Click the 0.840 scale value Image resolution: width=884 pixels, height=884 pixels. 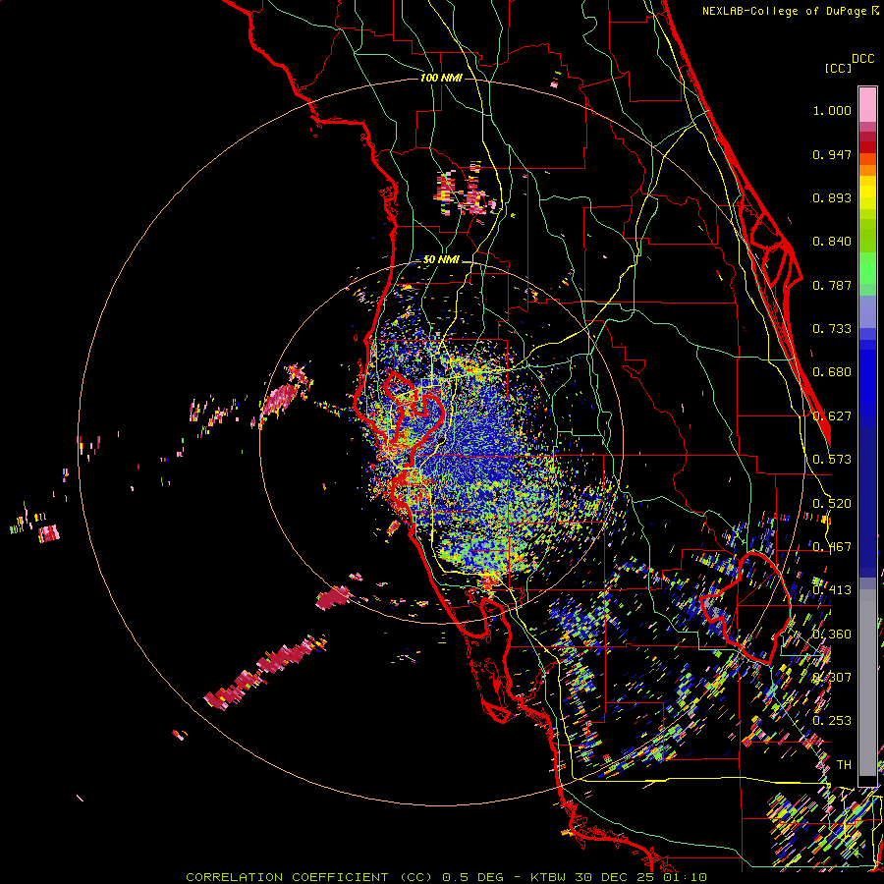(832, 242)
